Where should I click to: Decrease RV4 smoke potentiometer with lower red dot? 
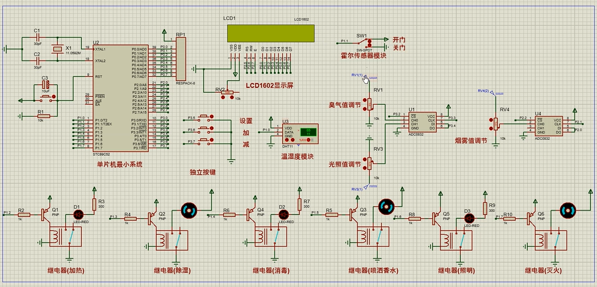click(x=490, y=128)
